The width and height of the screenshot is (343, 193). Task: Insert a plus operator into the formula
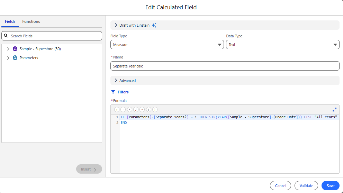(x=117, y=110)
